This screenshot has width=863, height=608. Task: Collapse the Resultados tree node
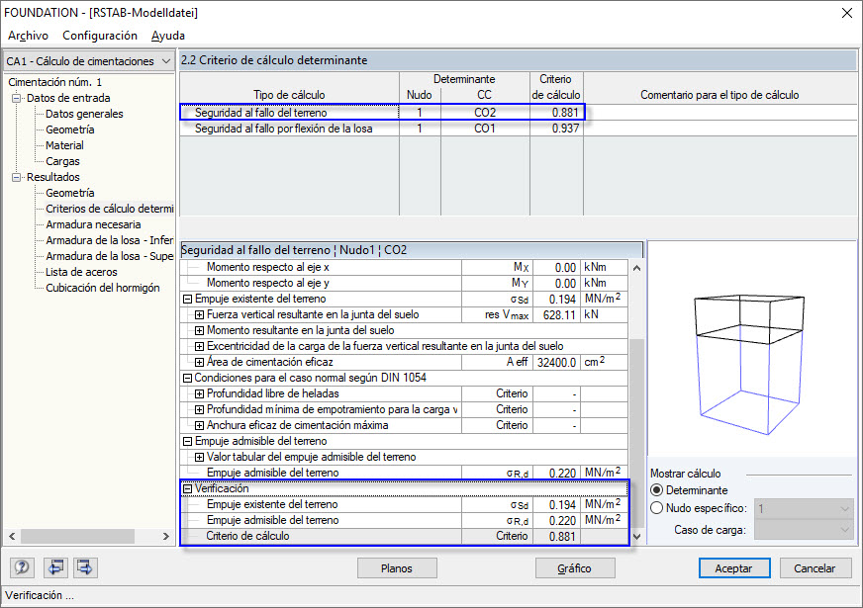17,177
